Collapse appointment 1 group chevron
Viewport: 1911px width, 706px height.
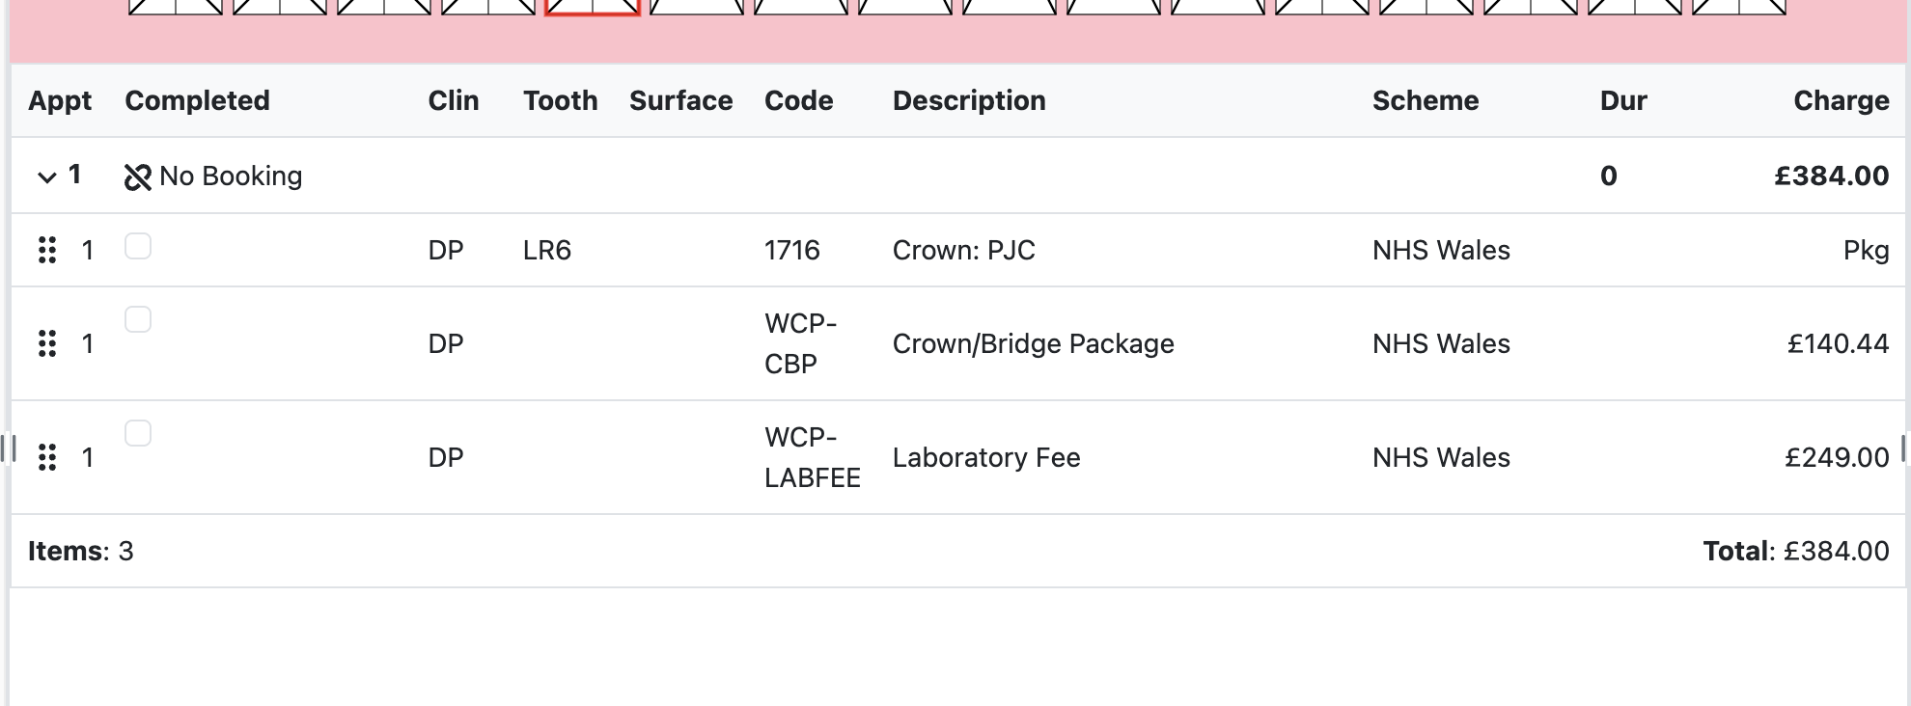tap(46, 176)
